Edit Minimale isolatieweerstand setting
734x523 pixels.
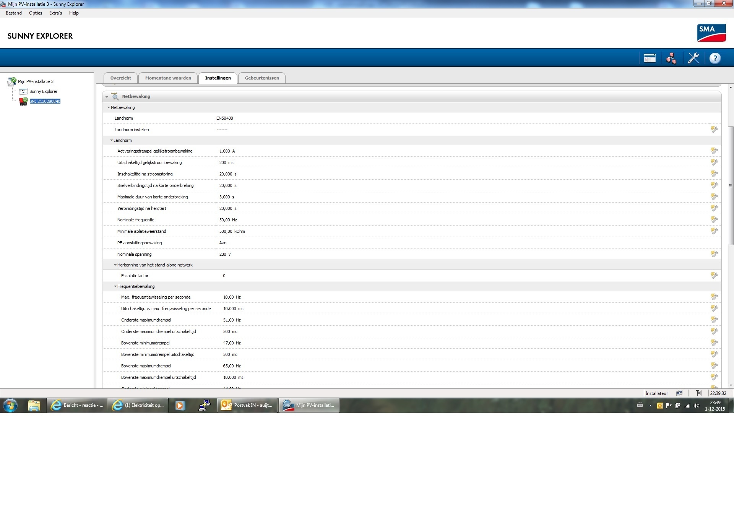pyautogui.click(x=714, y=231)
